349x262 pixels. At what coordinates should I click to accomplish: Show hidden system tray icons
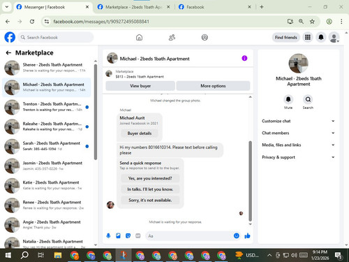point(269,256)
